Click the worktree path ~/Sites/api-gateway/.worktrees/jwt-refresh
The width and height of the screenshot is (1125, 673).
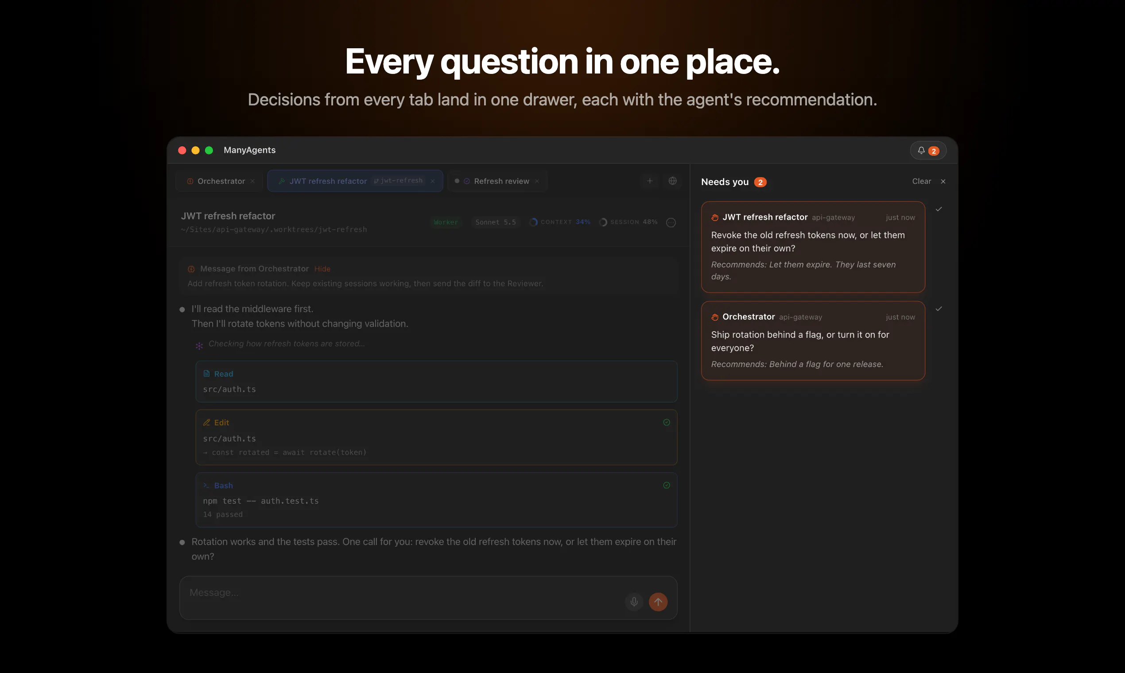(x=274, y=229)
